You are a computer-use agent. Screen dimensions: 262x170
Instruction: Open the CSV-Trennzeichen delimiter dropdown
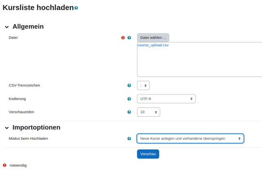[x=143, y=86]
